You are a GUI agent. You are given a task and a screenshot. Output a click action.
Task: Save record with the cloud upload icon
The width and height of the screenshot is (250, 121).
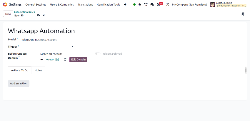pyautogui.click(x=38, y=15)
